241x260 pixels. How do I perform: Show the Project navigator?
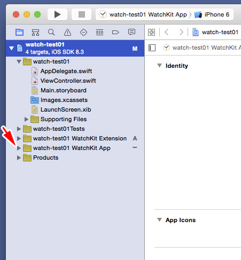[x=19, y=33]
